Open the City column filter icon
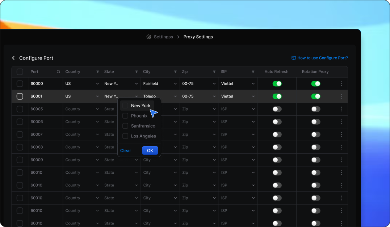The image size is (390, 227). click(x=175, y=72)
